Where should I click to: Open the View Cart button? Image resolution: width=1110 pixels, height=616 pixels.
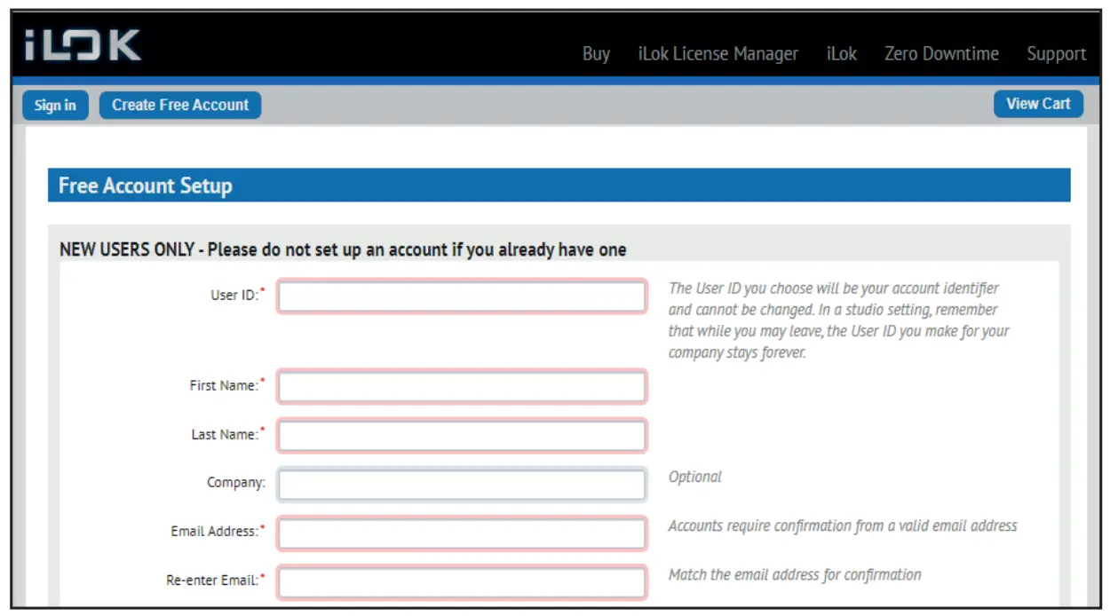[1038, 104]
